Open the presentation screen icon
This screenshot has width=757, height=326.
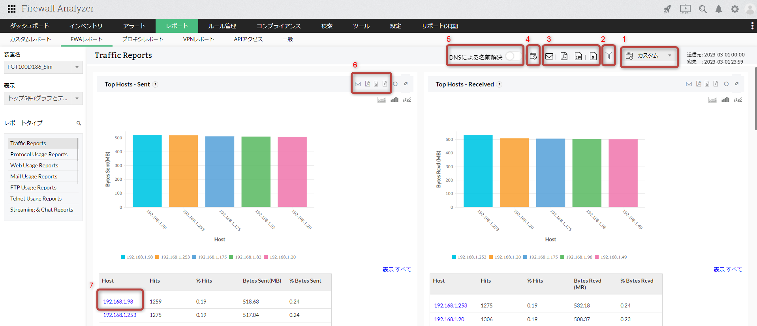tap(685, 9)
